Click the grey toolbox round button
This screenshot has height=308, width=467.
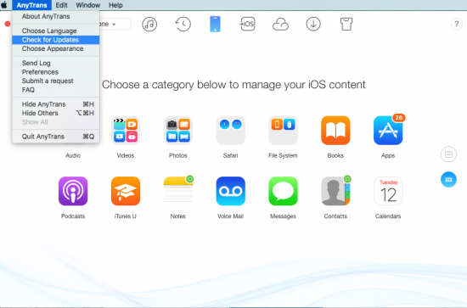[448, 154]
